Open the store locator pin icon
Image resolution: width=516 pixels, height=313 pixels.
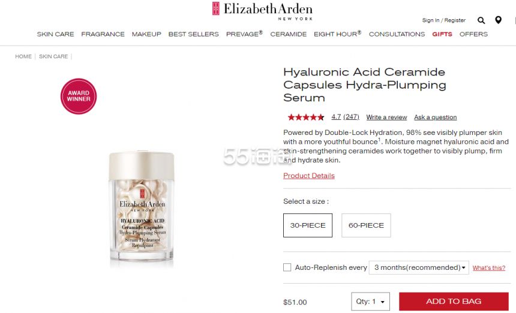(x=498, y=20)
